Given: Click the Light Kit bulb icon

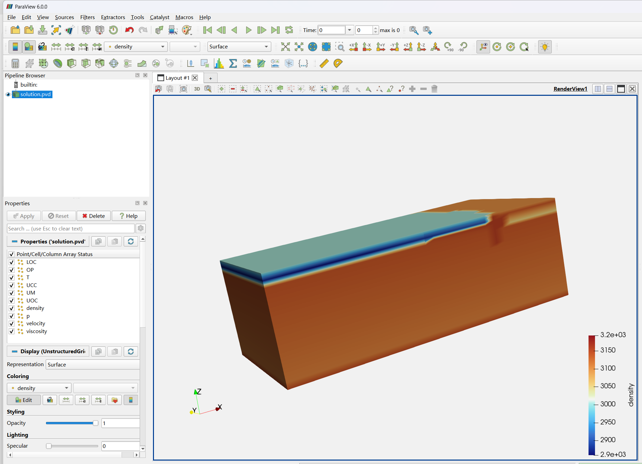Looking at the screenshot, I should 545,47.
